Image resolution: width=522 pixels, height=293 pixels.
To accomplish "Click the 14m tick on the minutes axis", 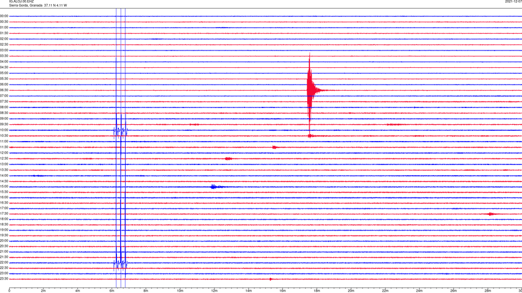I will tap(248, 291).
